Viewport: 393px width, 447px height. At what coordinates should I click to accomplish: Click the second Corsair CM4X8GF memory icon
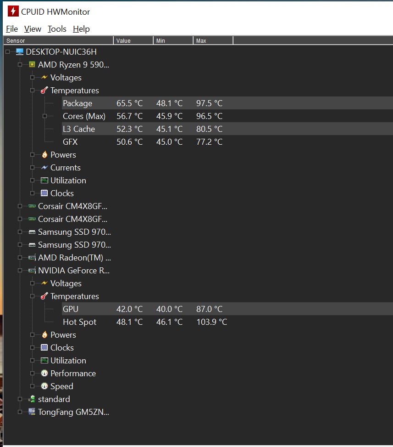[32, 219]
